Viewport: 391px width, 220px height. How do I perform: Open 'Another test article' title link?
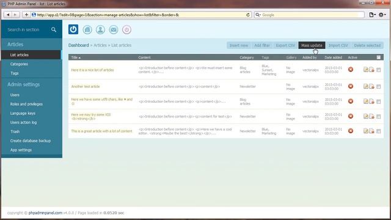pyautogui.click(x=86, y=87)
